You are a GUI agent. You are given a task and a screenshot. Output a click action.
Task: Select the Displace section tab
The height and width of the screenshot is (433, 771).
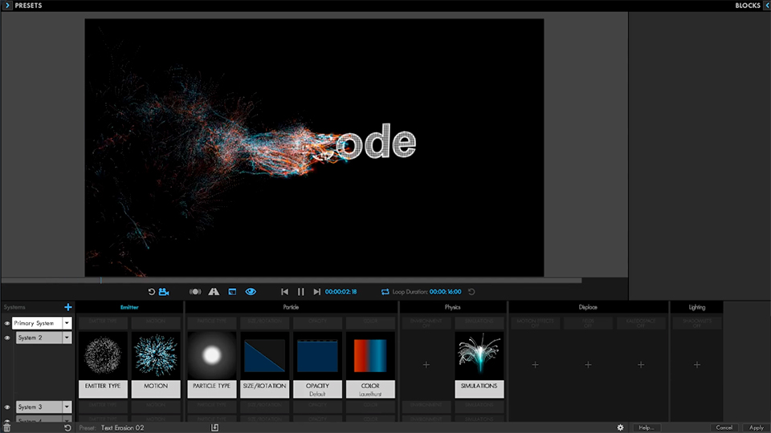[588, 307]
